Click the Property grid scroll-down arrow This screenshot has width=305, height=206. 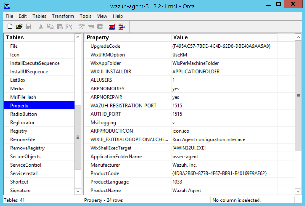click(298, 191)
